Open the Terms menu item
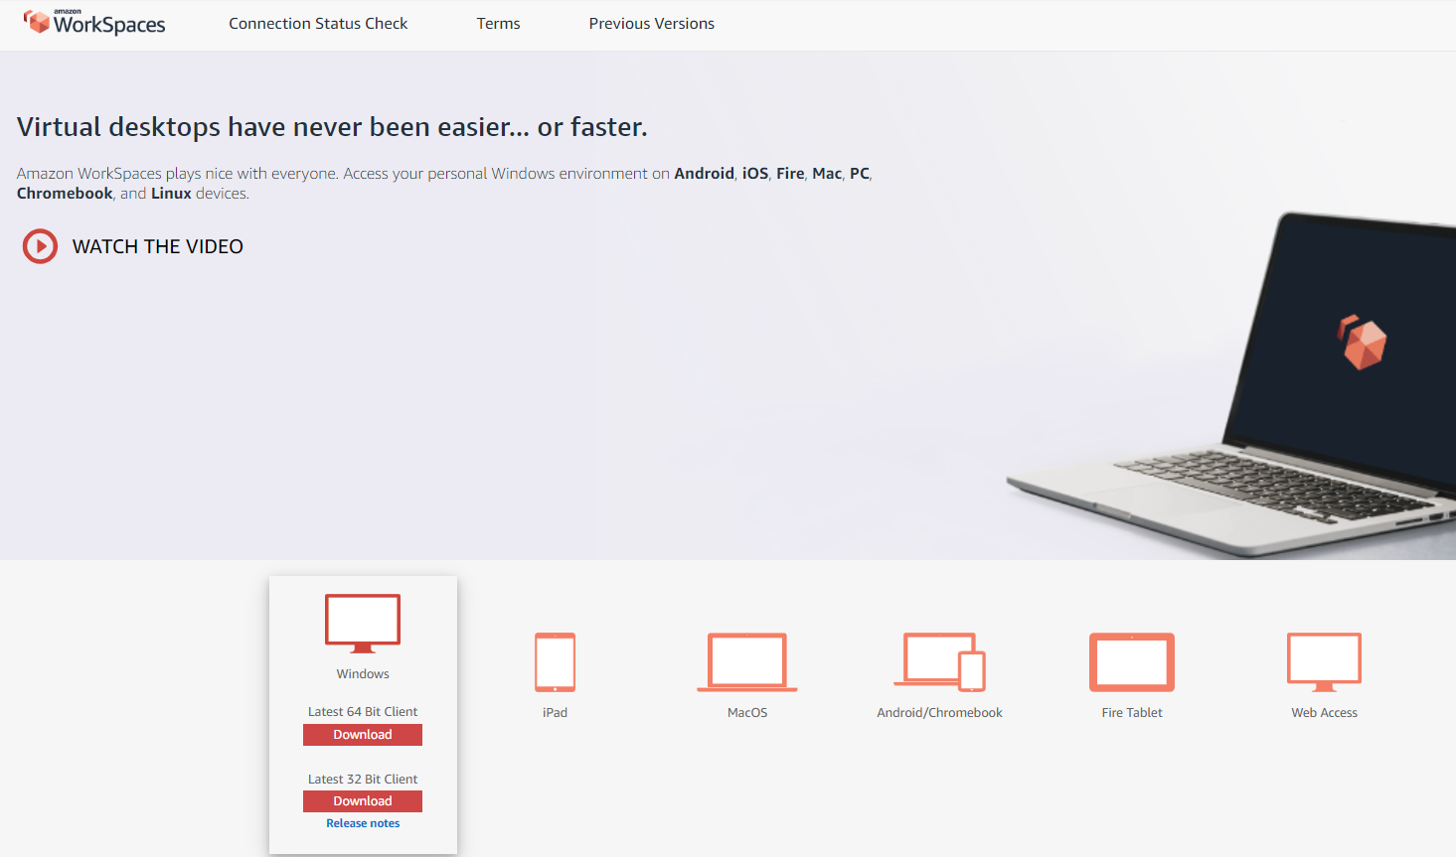1456x857 pixels. (498, 24)
